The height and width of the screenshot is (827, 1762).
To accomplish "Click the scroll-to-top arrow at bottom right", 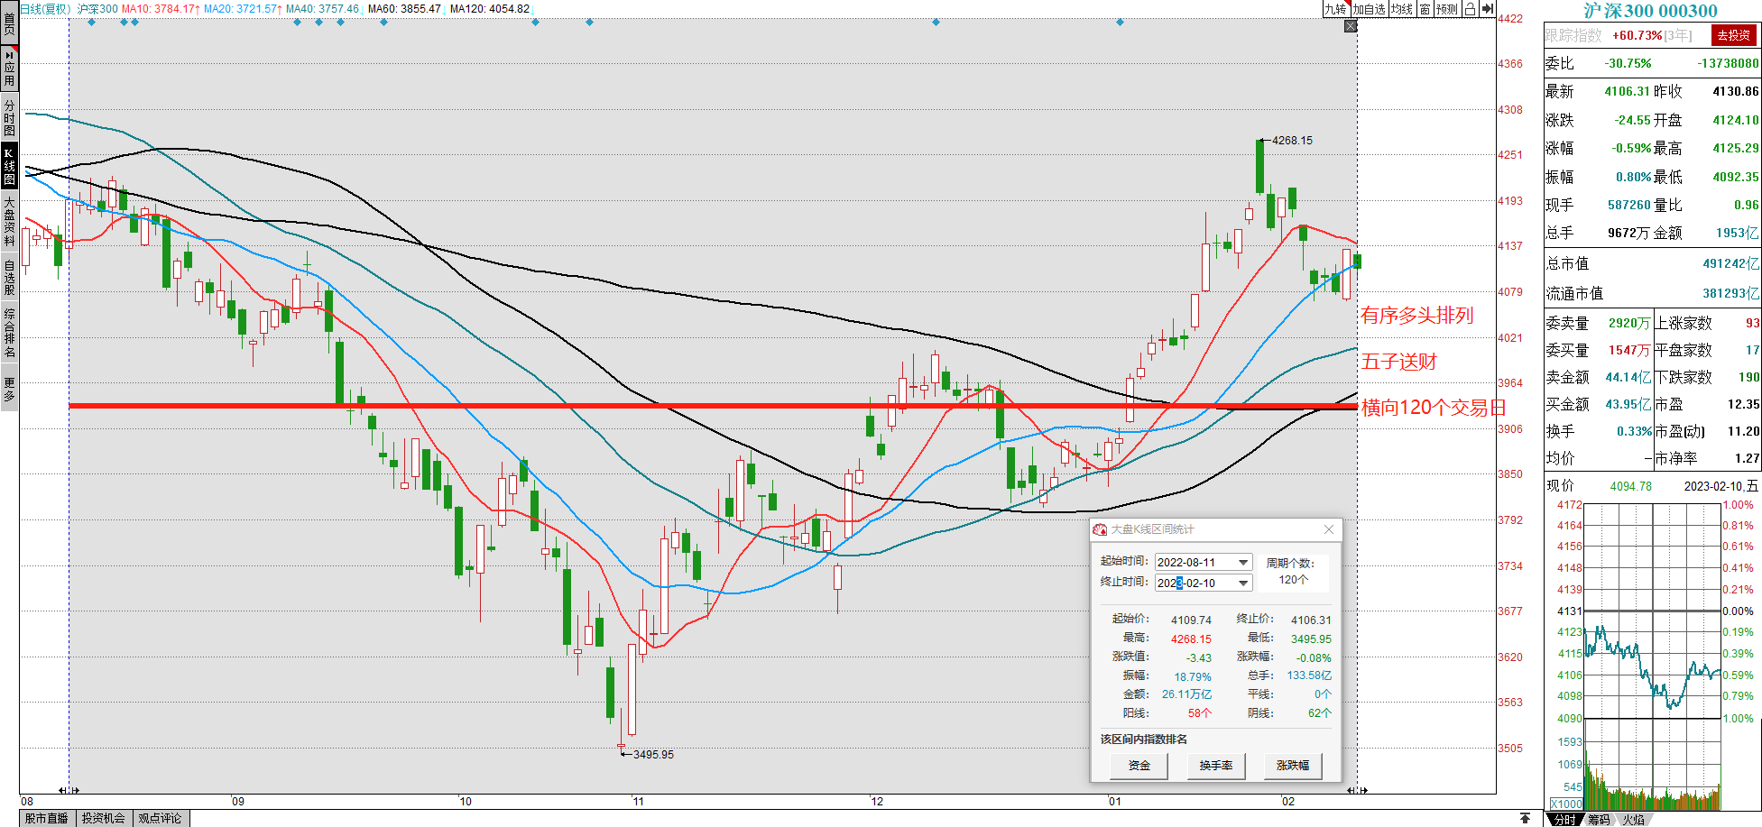I will coord(1525,818).
